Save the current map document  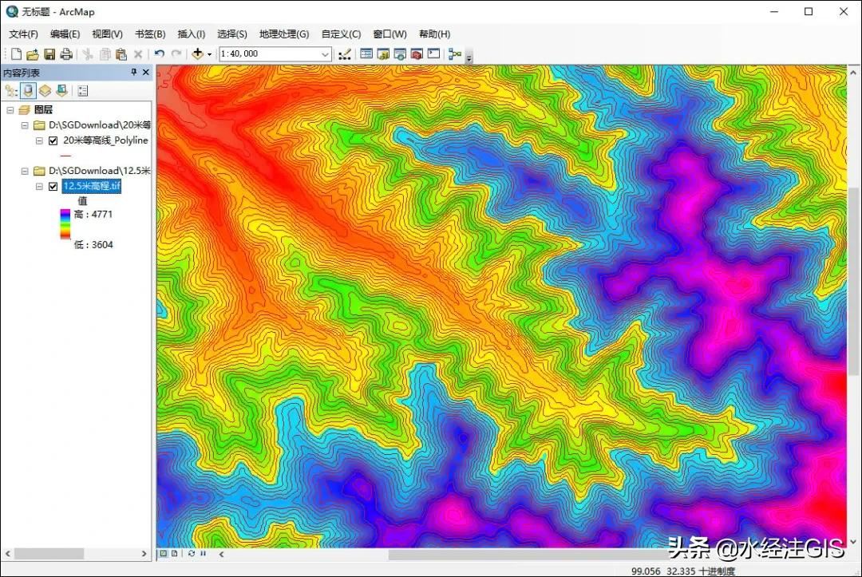pyautogui.click(x=49, y=53)
